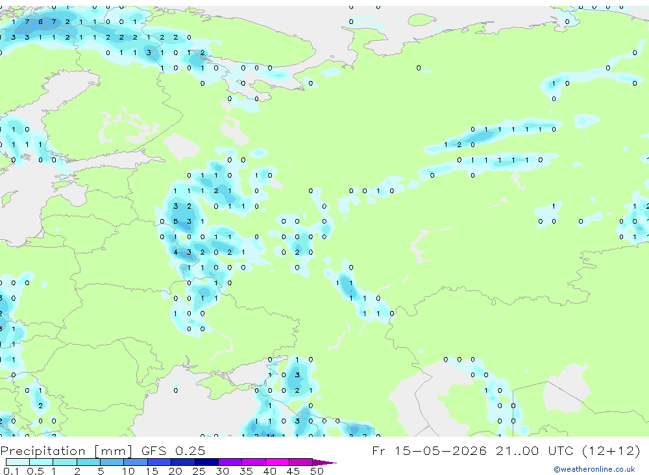Select the 2–5 mm legend color swatch
Viewport: 649px width, 475px height.
[88, 462]
